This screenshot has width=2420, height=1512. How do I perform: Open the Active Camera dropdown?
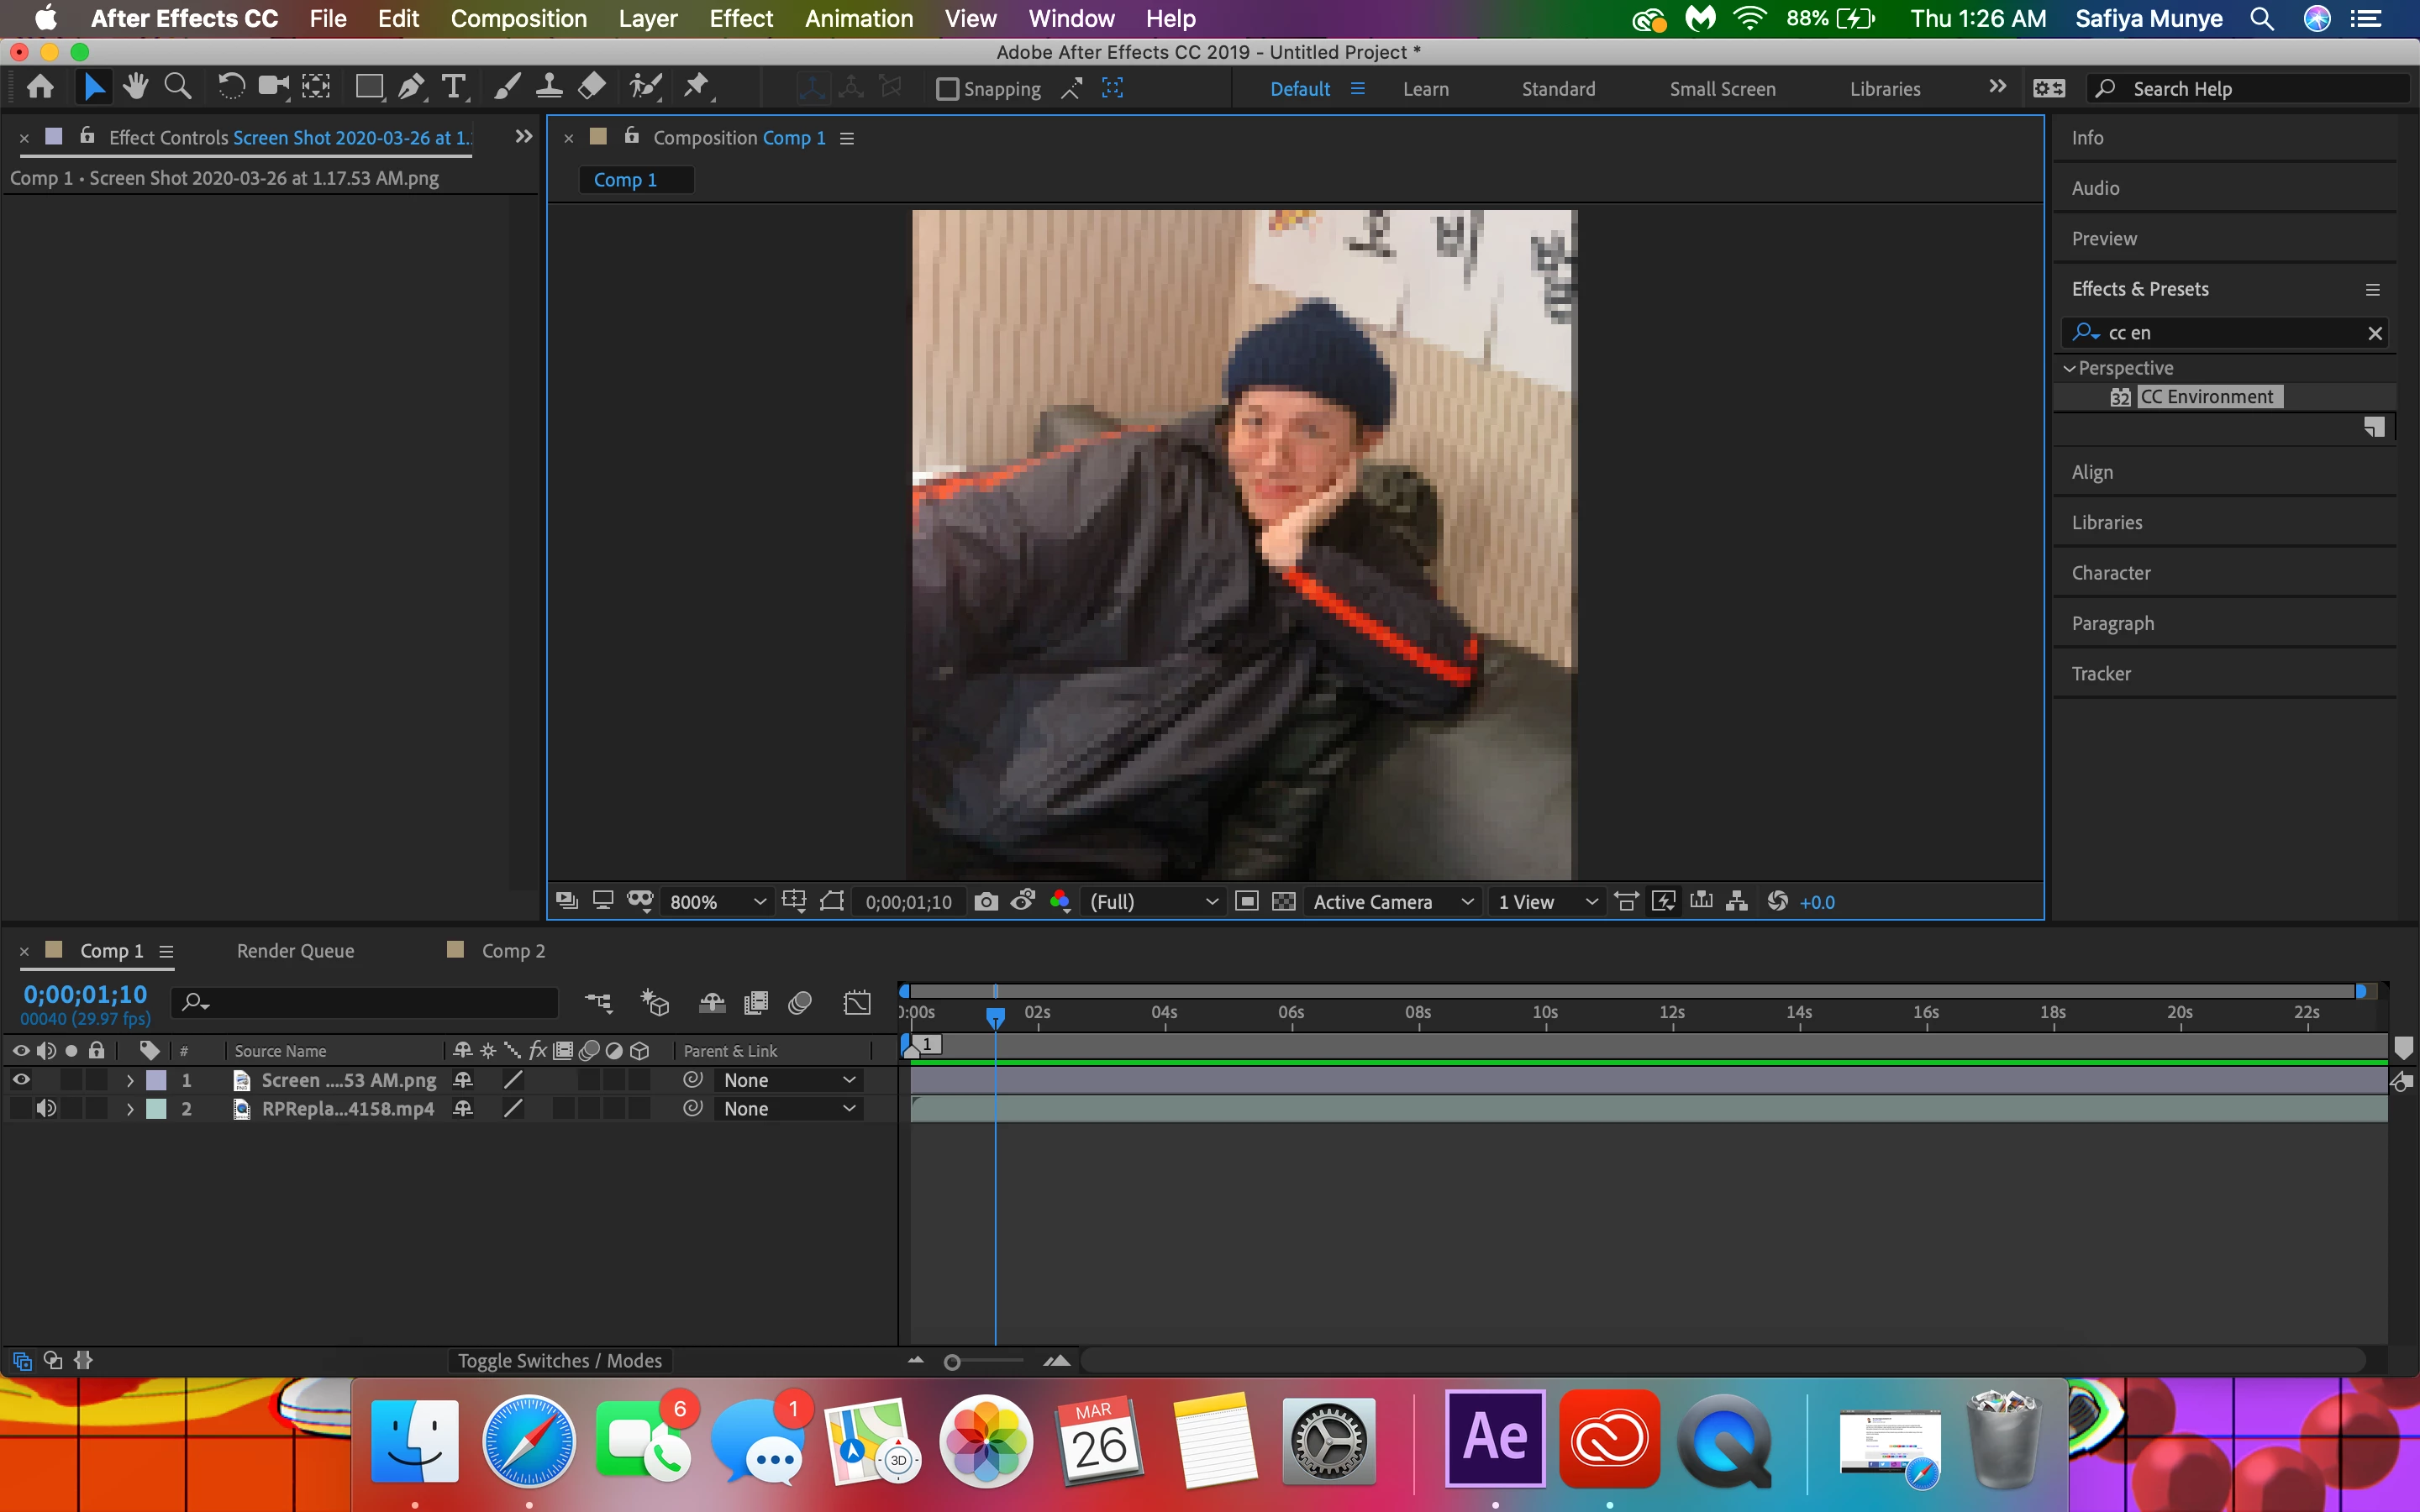point(1392,902)
